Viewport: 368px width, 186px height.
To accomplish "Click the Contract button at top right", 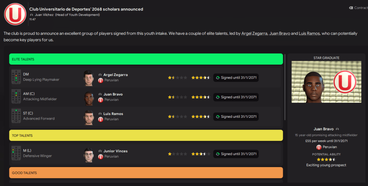I will tap(358, 8).
